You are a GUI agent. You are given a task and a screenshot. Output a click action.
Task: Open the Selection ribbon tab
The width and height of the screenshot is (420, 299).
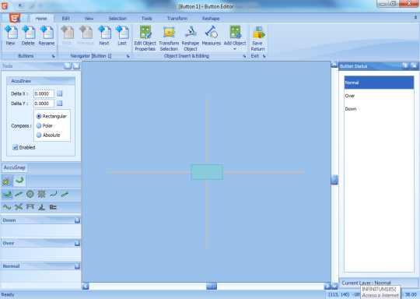(x=117, y=19)
